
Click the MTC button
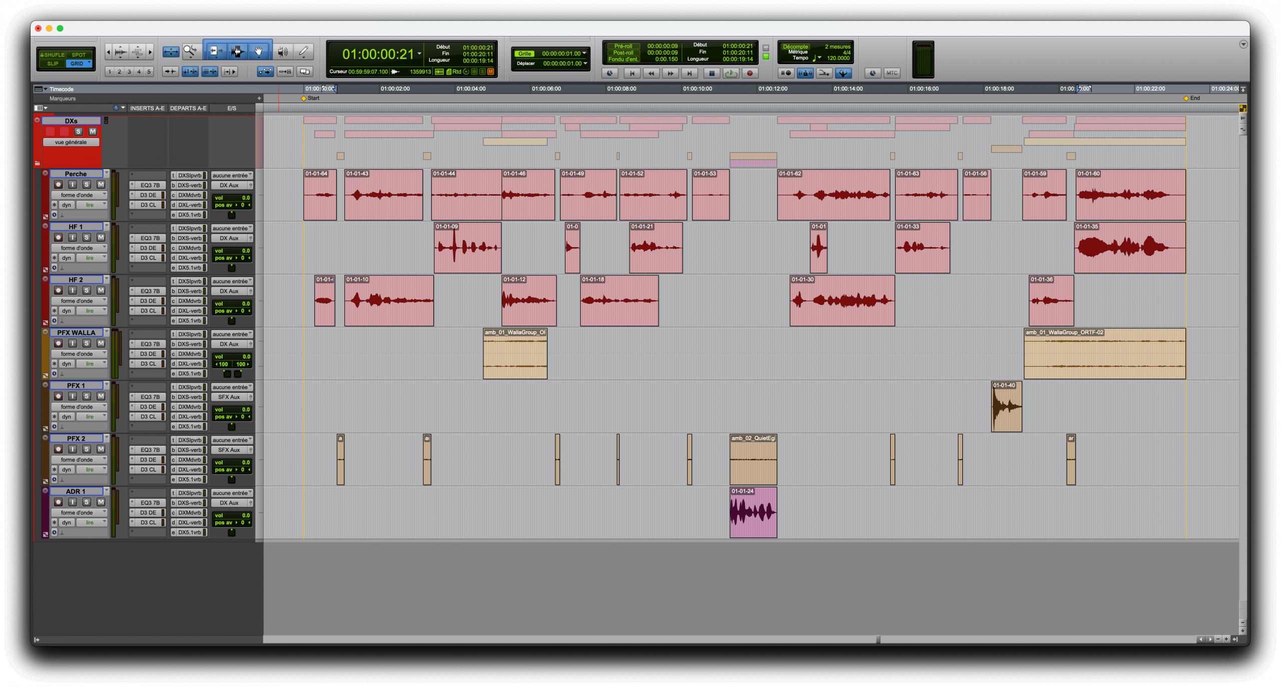(x=891, y=73)
